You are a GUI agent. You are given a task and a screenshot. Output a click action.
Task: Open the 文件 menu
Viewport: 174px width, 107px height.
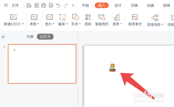[15, 5]
